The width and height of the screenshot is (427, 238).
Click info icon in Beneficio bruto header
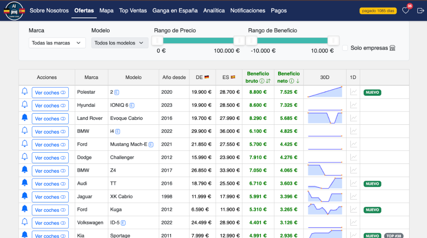pyautogui.click(x=261, y=81)
